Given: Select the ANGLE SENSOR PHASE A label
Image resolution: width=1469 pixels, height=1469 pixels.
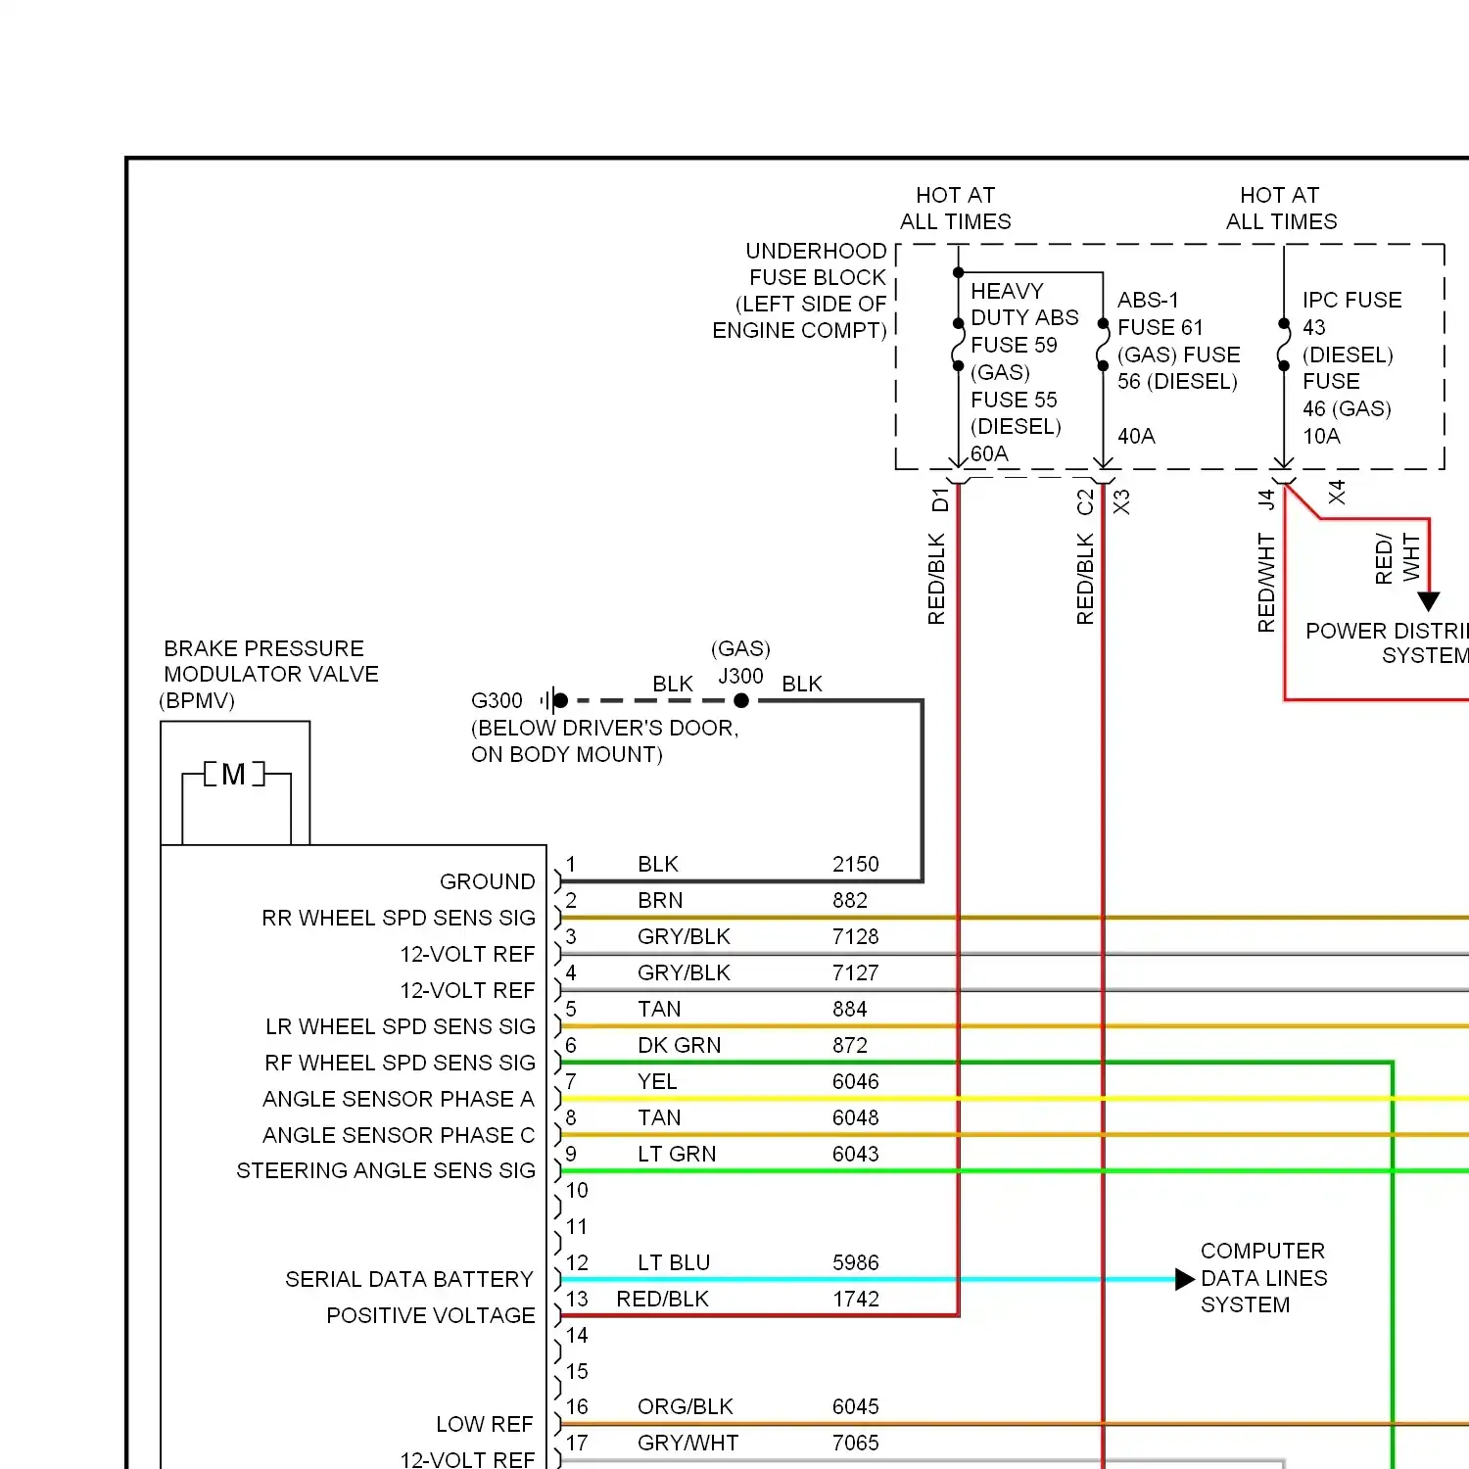Looking at the screenshot, I should click(x=399, y=1099).
